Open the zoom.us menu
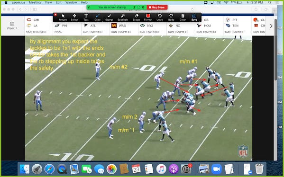This screenshot has height=177, width=284. [18, 2]
